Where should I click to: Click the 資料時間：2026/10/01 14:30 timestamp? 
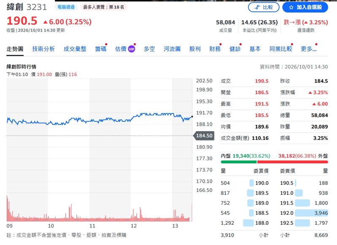click(x=294, y=67)
